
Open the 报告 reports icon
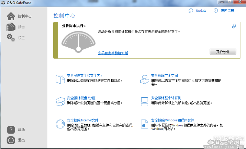click(11, 27)
